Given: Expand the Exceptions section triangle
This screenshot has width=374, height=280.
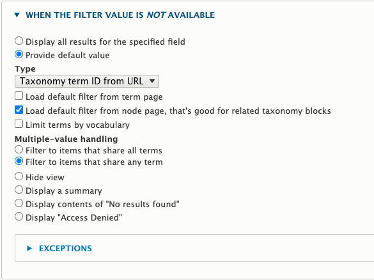Looking at the screenshot, I should [x=29, y=248].
